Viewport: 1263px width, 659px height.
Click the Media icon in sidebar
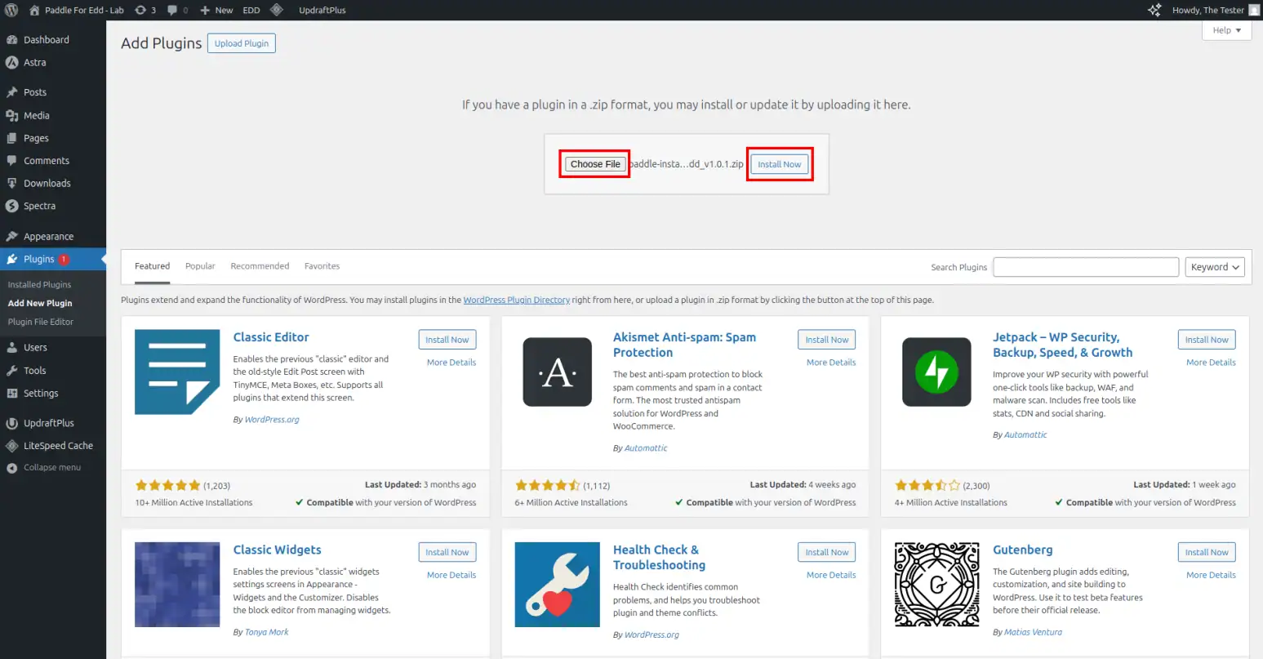pos(12,115)
